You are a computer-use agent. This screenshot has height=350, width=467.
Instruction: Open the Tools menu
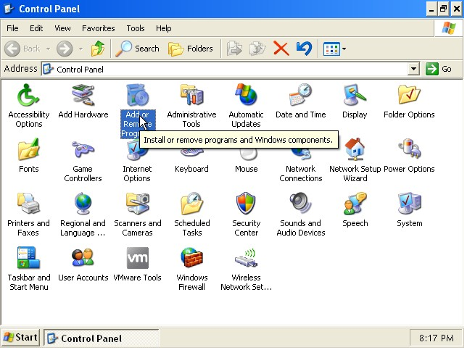[x=136, y=28]
